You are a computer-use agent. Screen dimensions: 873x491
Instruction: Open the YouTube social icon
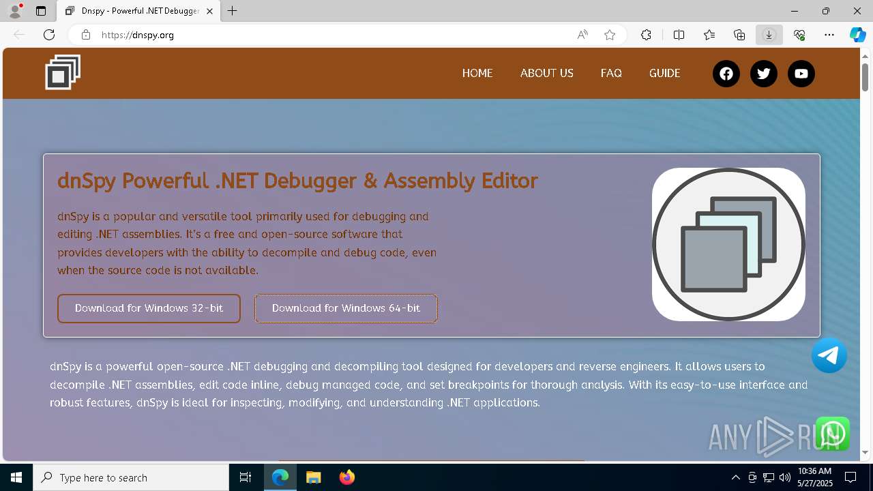point(801,74)
